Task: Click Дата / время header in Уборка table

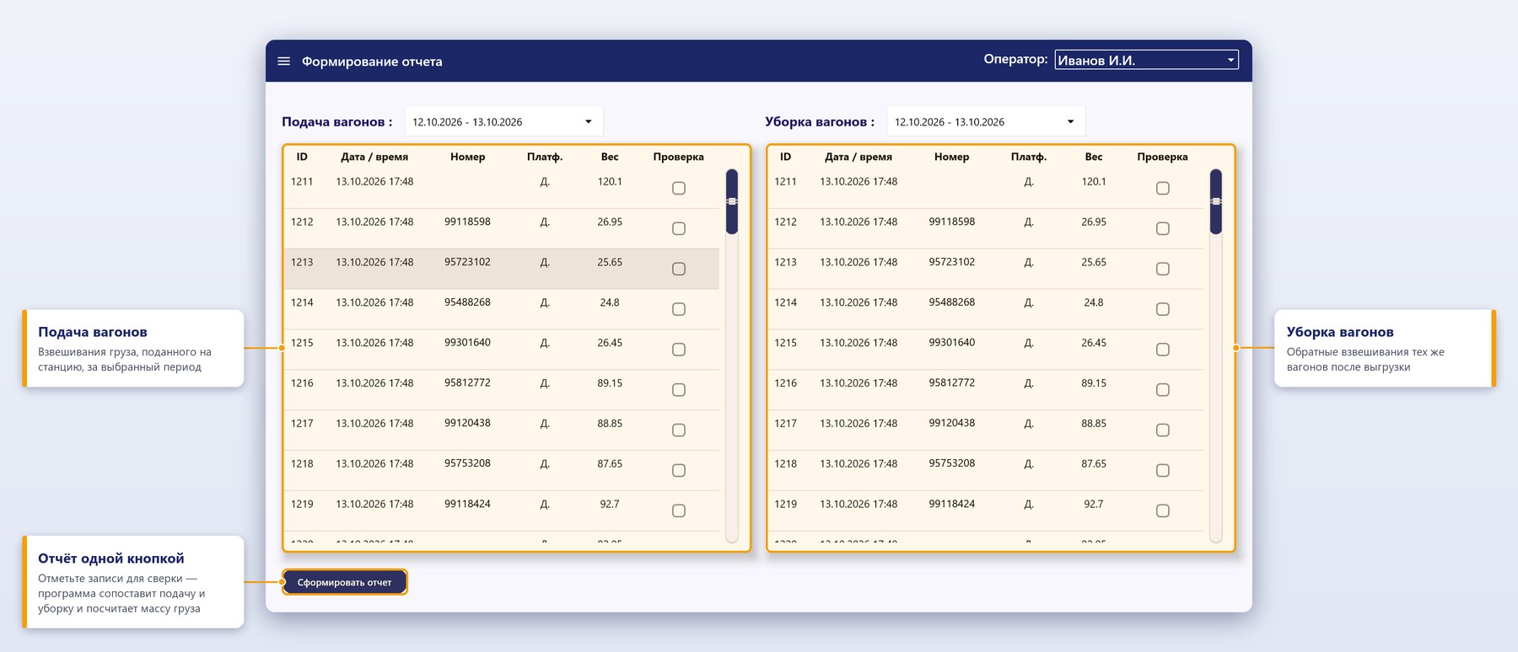Action: pyautogui.click(x=859, y=157)
